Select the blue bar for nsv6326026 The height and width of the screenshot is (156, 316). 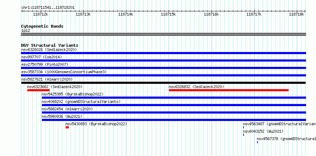[163, 53]
